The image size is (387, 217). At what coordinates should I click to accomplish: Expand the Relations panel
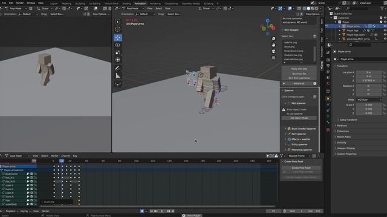342,125
